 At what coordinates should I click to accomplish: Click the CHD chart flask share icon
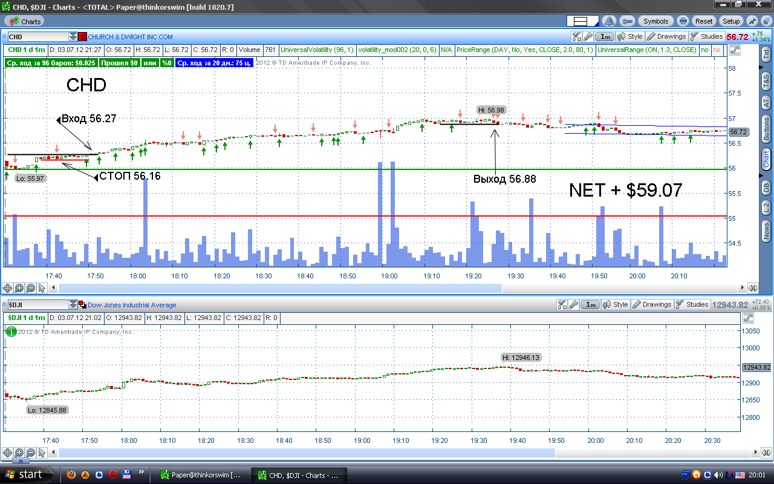(576, 37)
